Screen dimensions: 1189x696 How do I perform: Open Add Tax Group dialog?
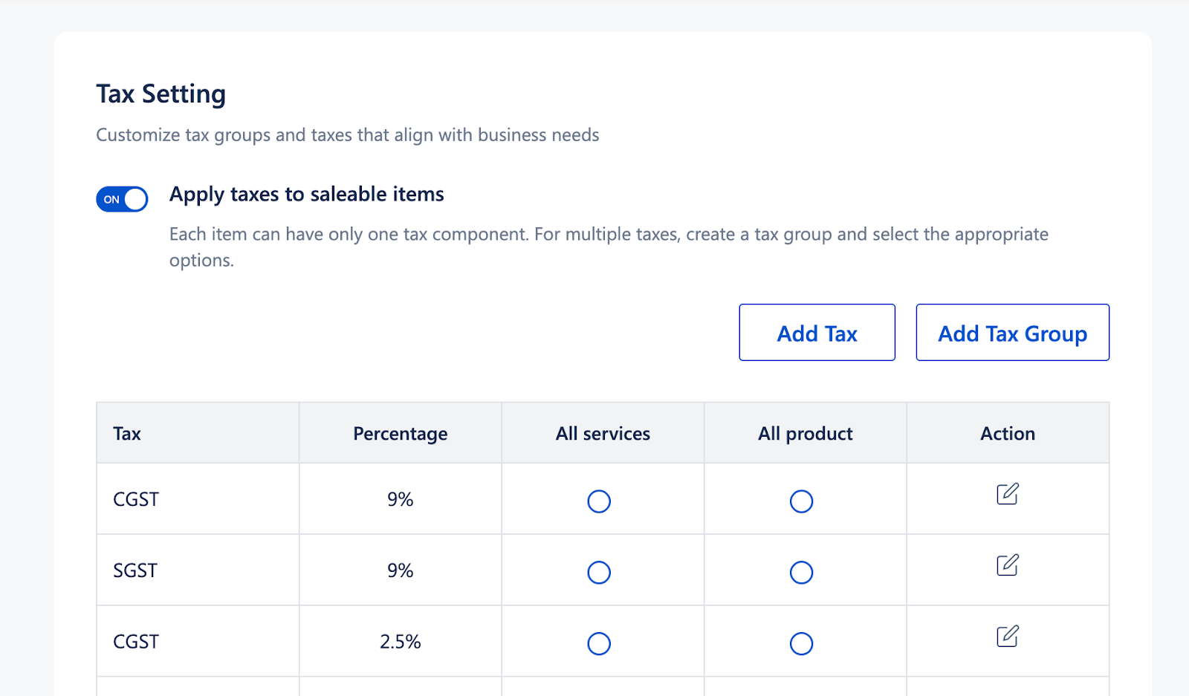[1012, 333]
